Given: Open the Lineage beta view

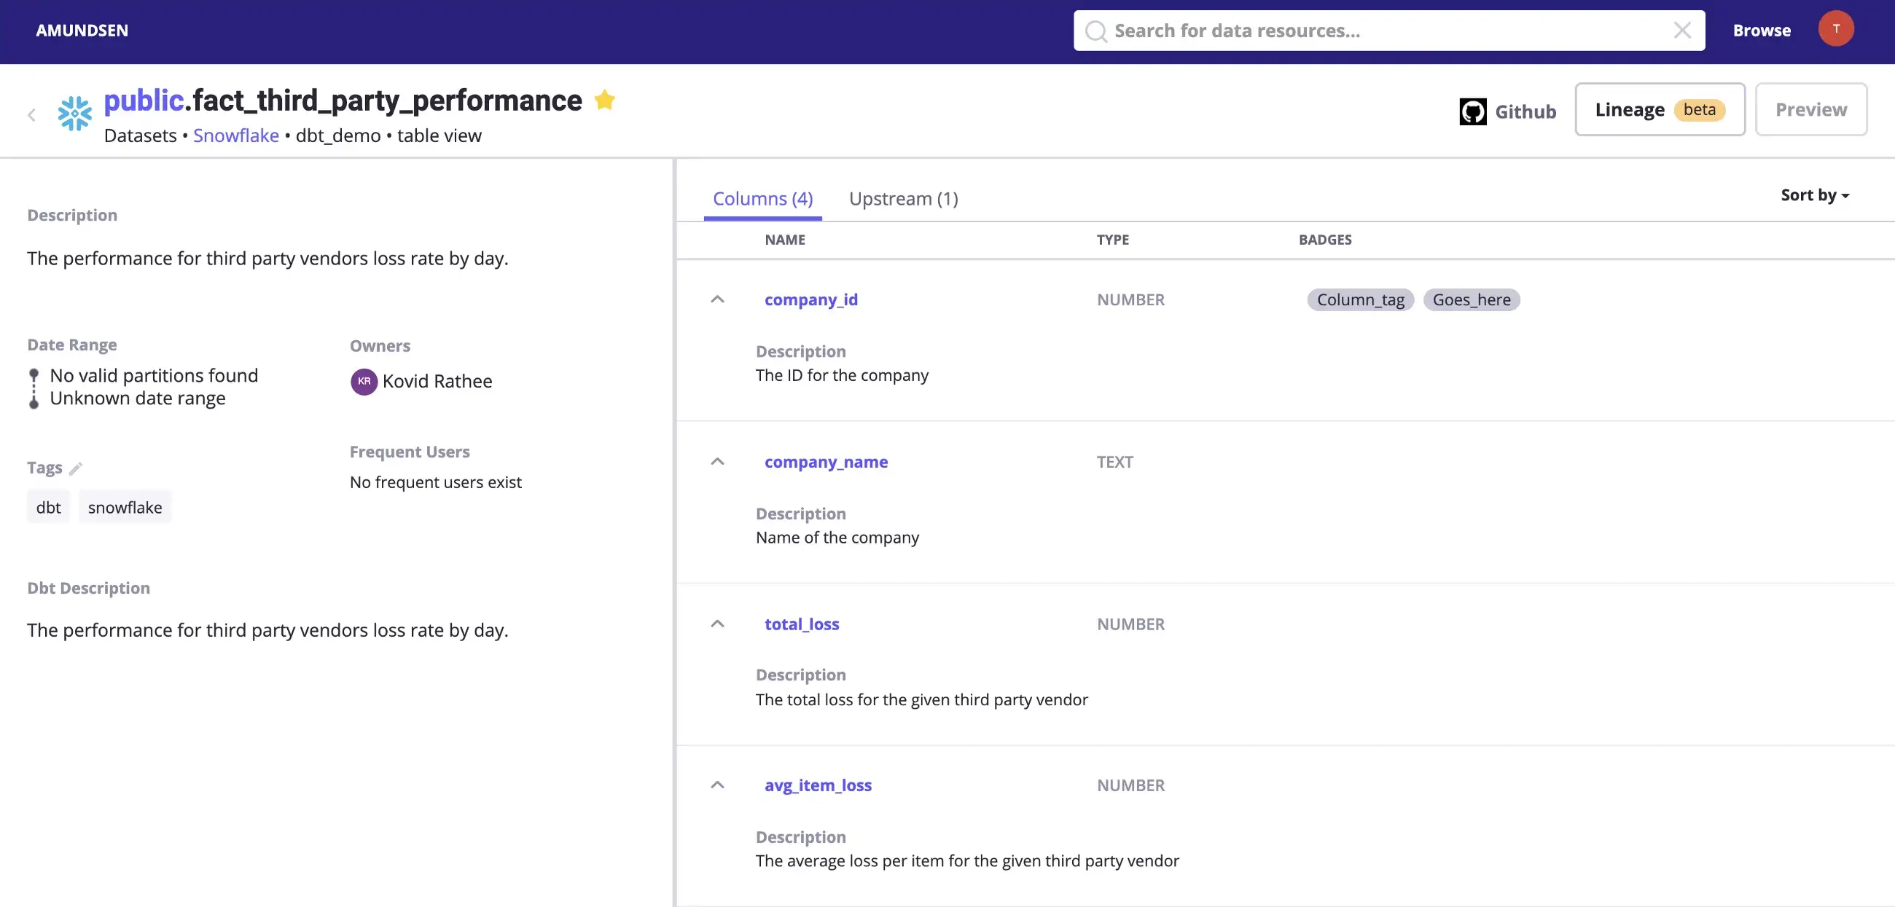Looking at the screenshot, I should pos(1659,109).
